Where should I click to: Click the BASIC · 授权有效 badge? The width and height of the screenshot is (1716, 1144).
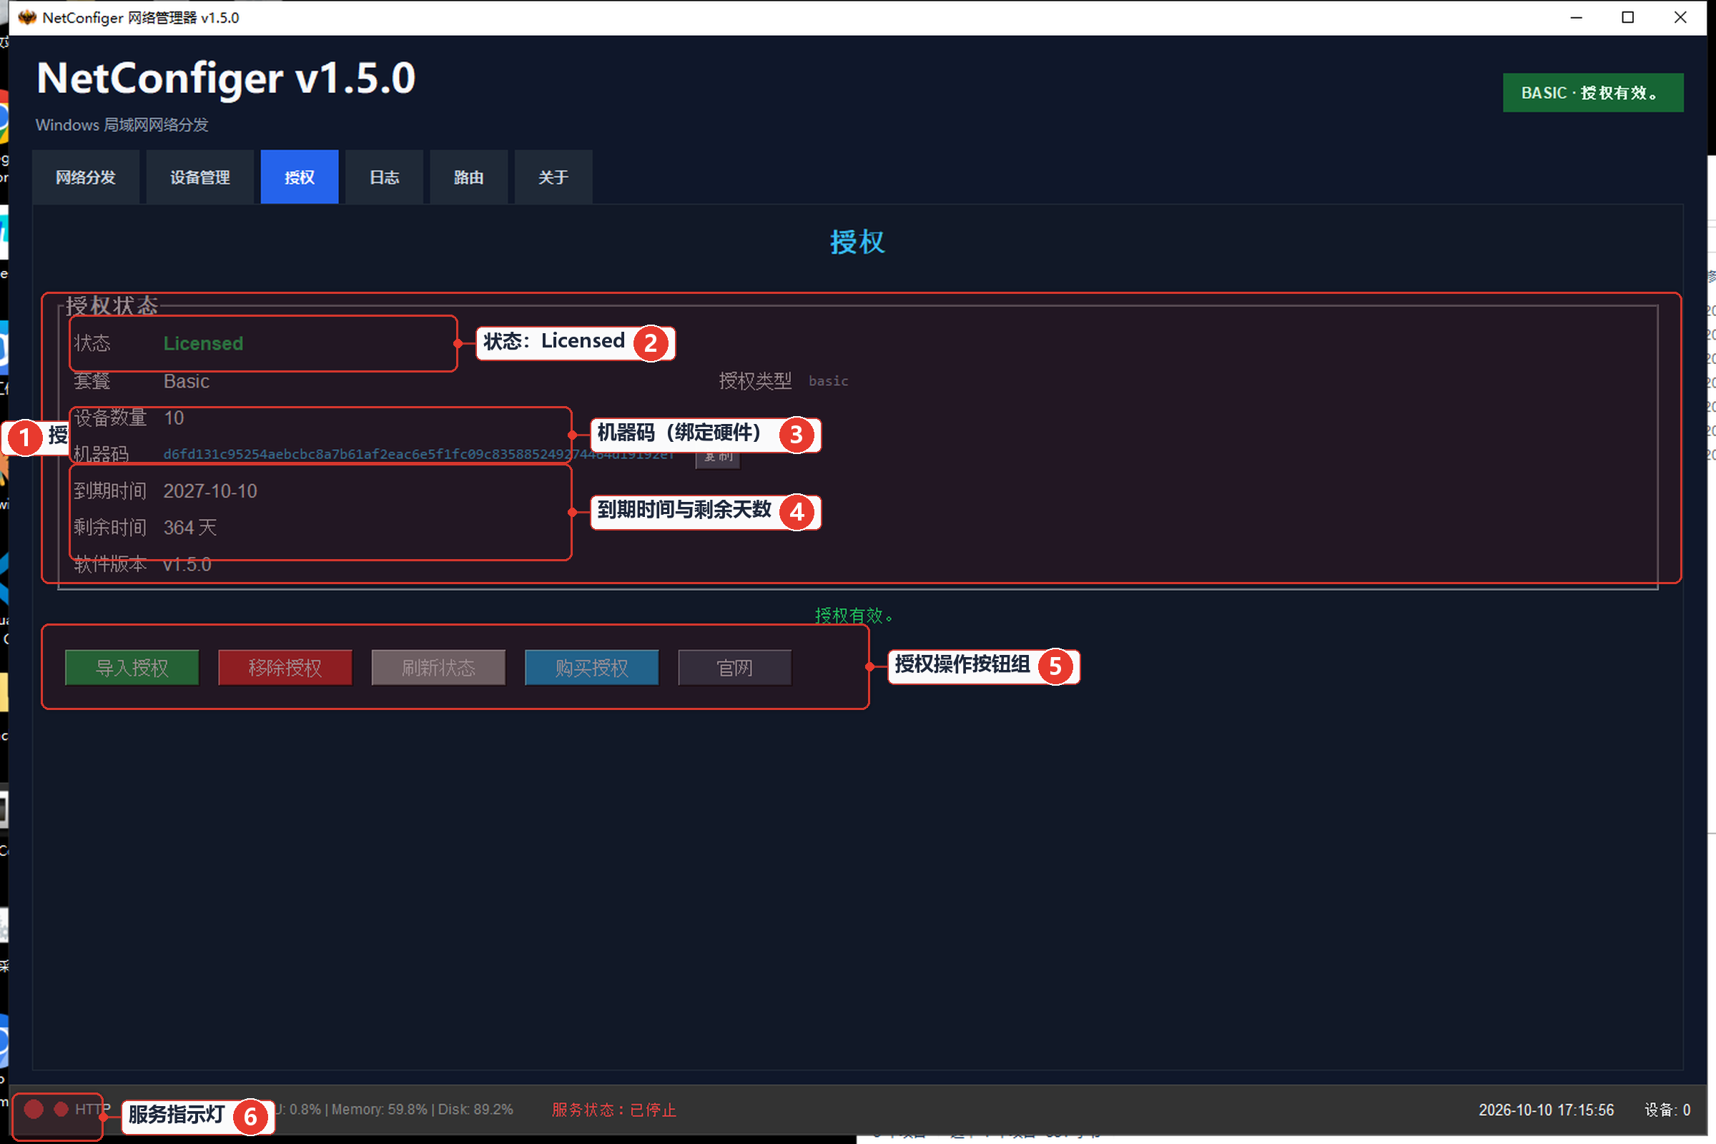[1593, 93]
